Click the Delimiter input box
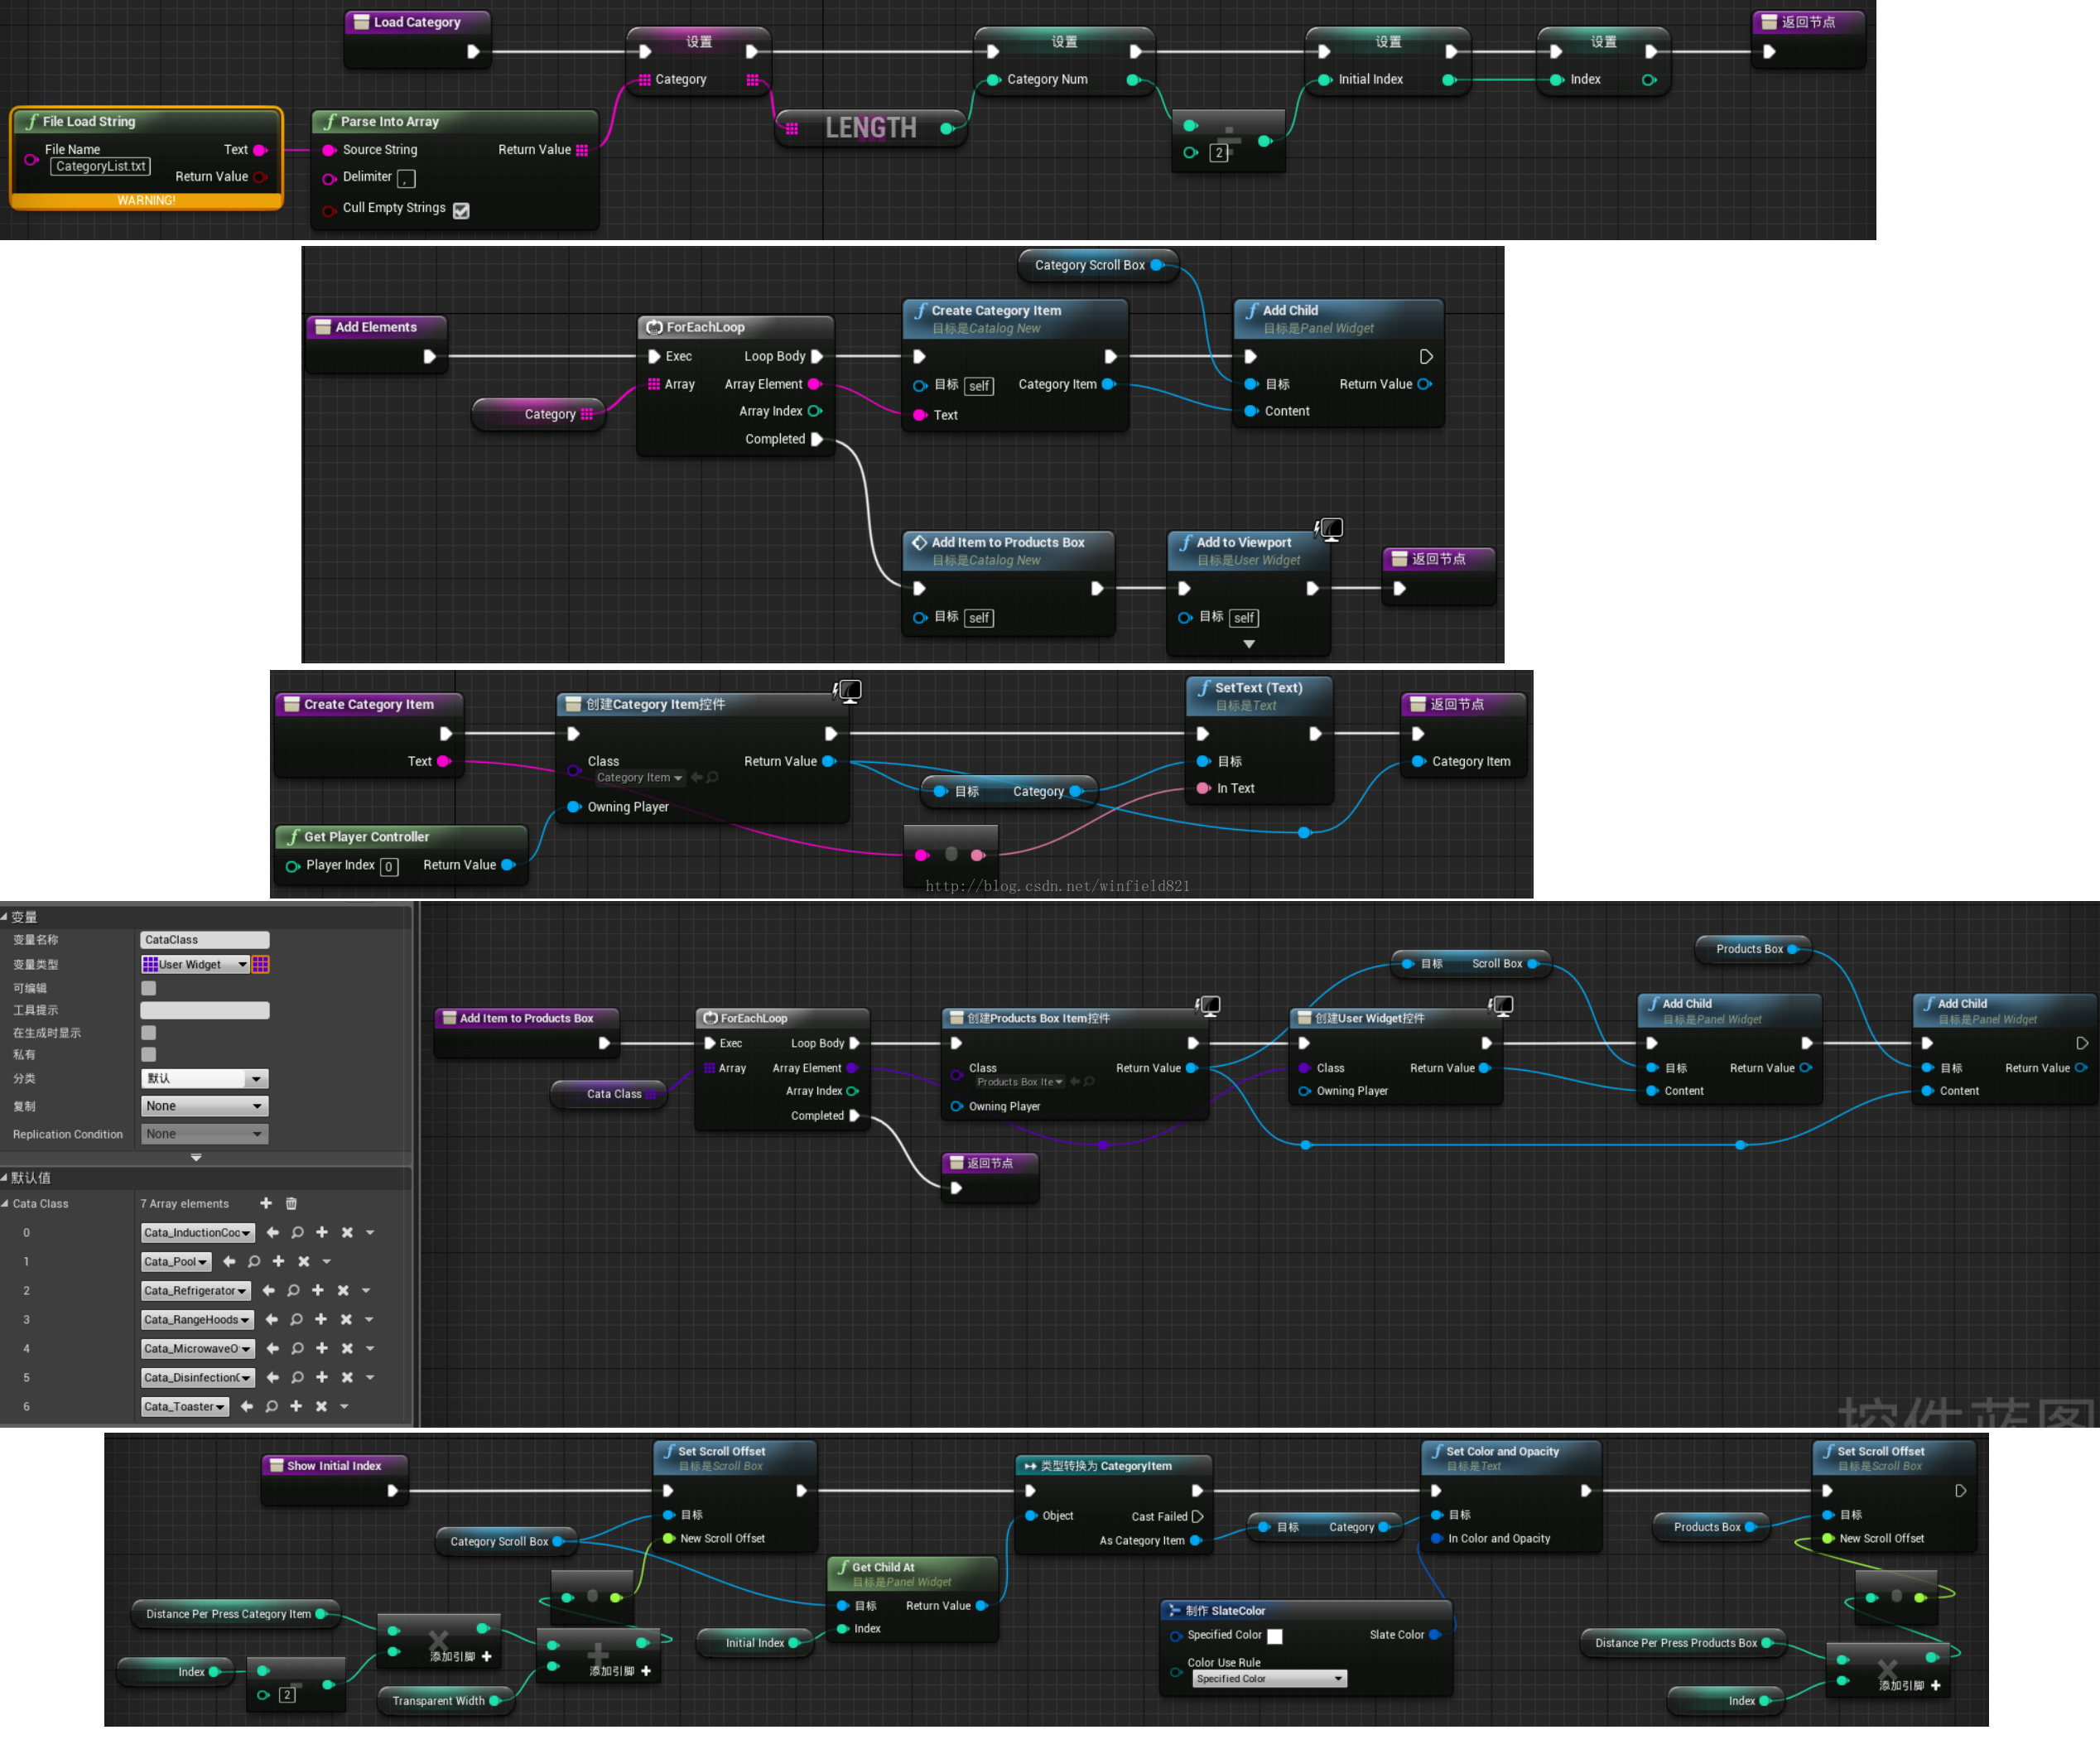The image size is (2100, 1754). 406,178
